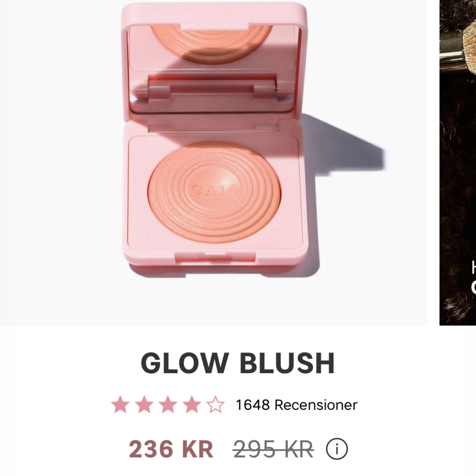
Task: Click the 236 KR sale price
Action: pos(171,449)
